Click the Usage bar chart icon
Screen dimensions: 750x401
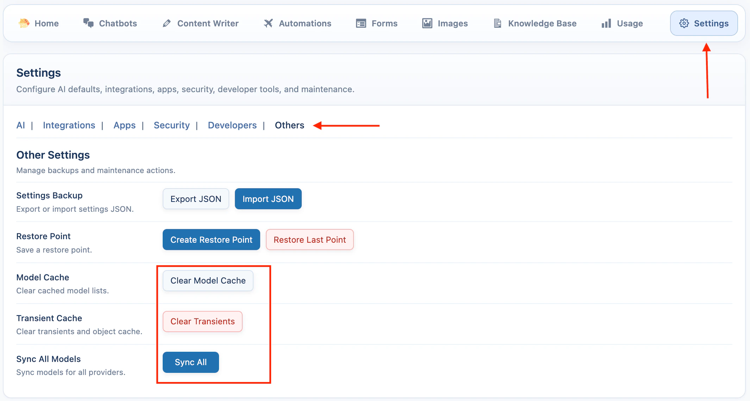pyautogui.click(x=606, y=23)
